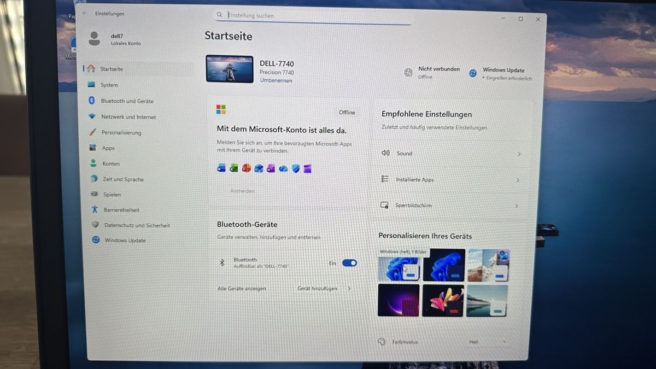Click 'Alle Geräte anzeigen'
The height and width of the screenshot is (369, 656).
[x=242, y=288]
